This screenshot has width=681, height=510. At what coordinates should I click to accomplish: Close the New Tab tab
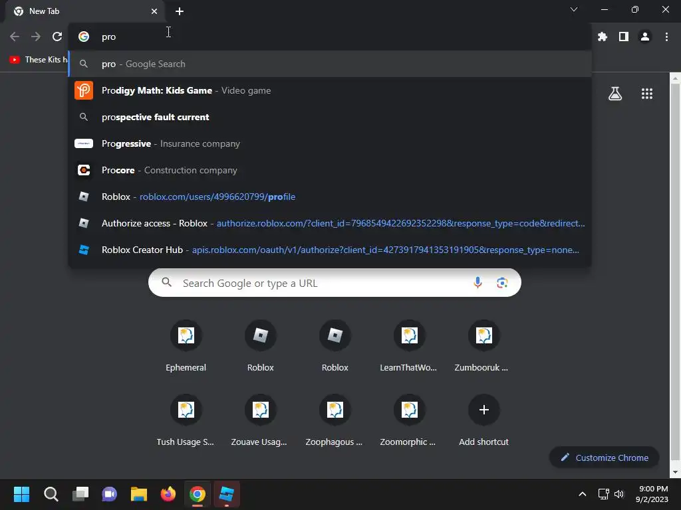154,11
